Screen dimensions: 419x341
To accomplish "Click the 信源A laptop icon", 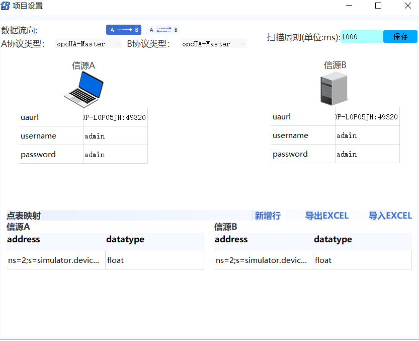I will (x=83, y=90).
